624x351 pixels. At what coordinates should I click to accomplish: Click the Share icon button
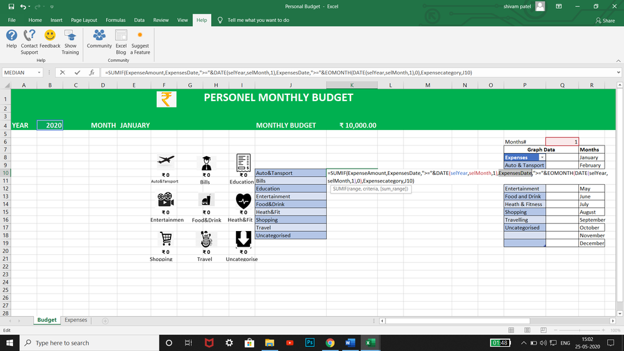coord(605,20)
